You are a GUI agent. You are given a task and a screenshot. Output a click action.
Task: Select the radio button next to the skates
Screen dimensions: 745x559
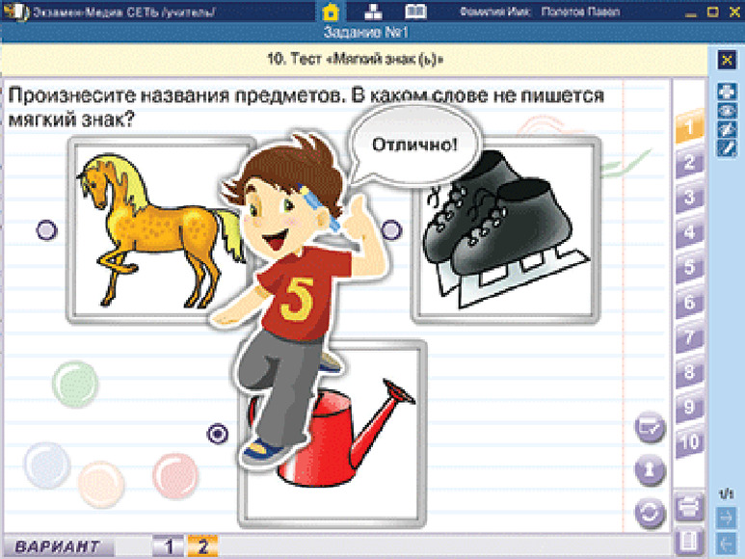tap(391, 230)
